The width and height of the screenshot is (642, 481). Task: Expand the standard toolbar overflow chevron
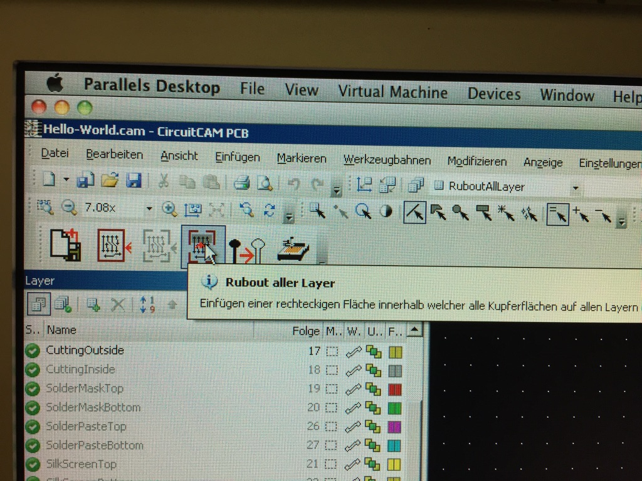tap(337, 190)
